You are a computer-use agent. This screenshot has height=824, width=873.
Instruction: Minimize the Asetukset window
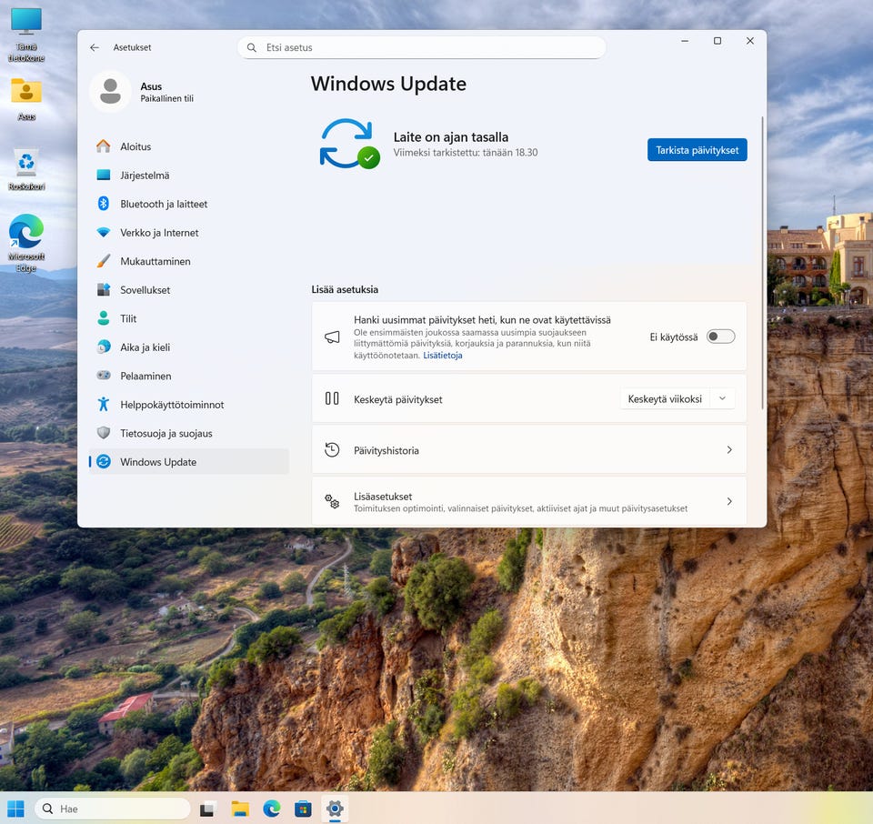point(685,41)
